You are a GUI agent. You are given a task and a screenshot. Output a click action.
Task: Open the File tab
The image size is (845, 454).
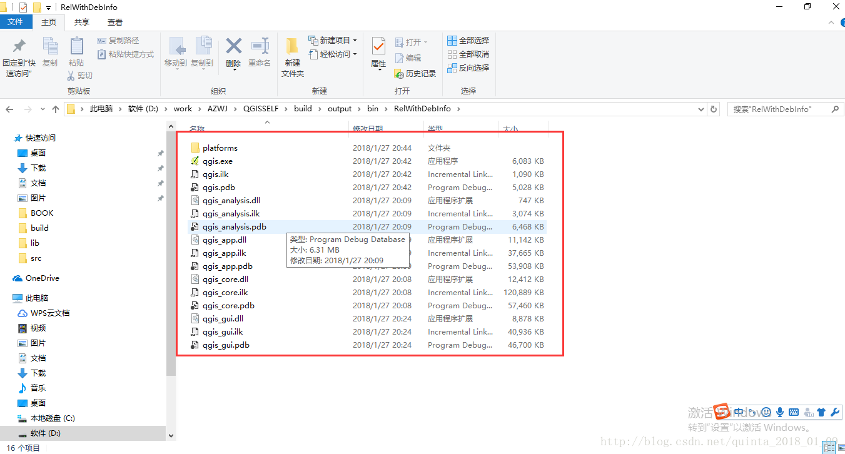16,22
